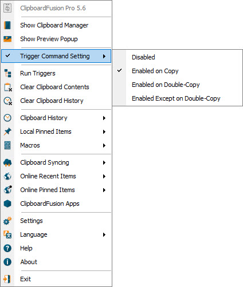Viewport: 243px width, 287px height.
Task: Click the ClipboardFusion logo icon in header
Action: (7, 8)
